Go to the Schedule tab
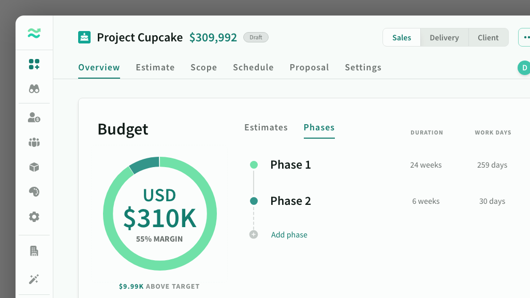Screen dimensions: 530x298 (253, 67)
